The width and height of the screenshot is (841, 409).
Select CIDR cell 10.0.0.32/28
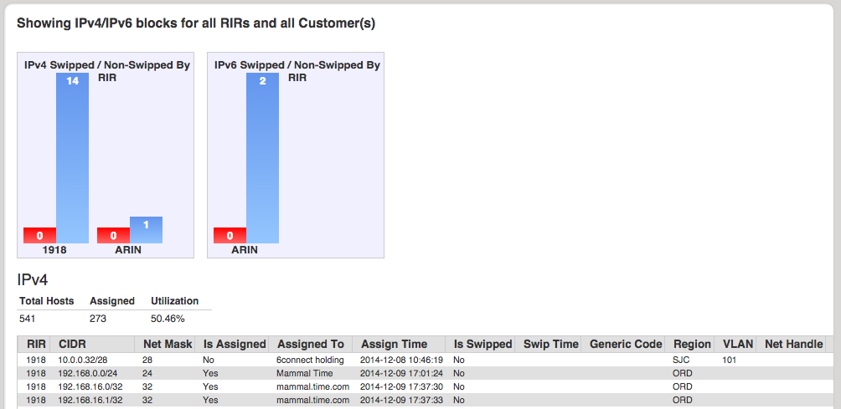83,360
